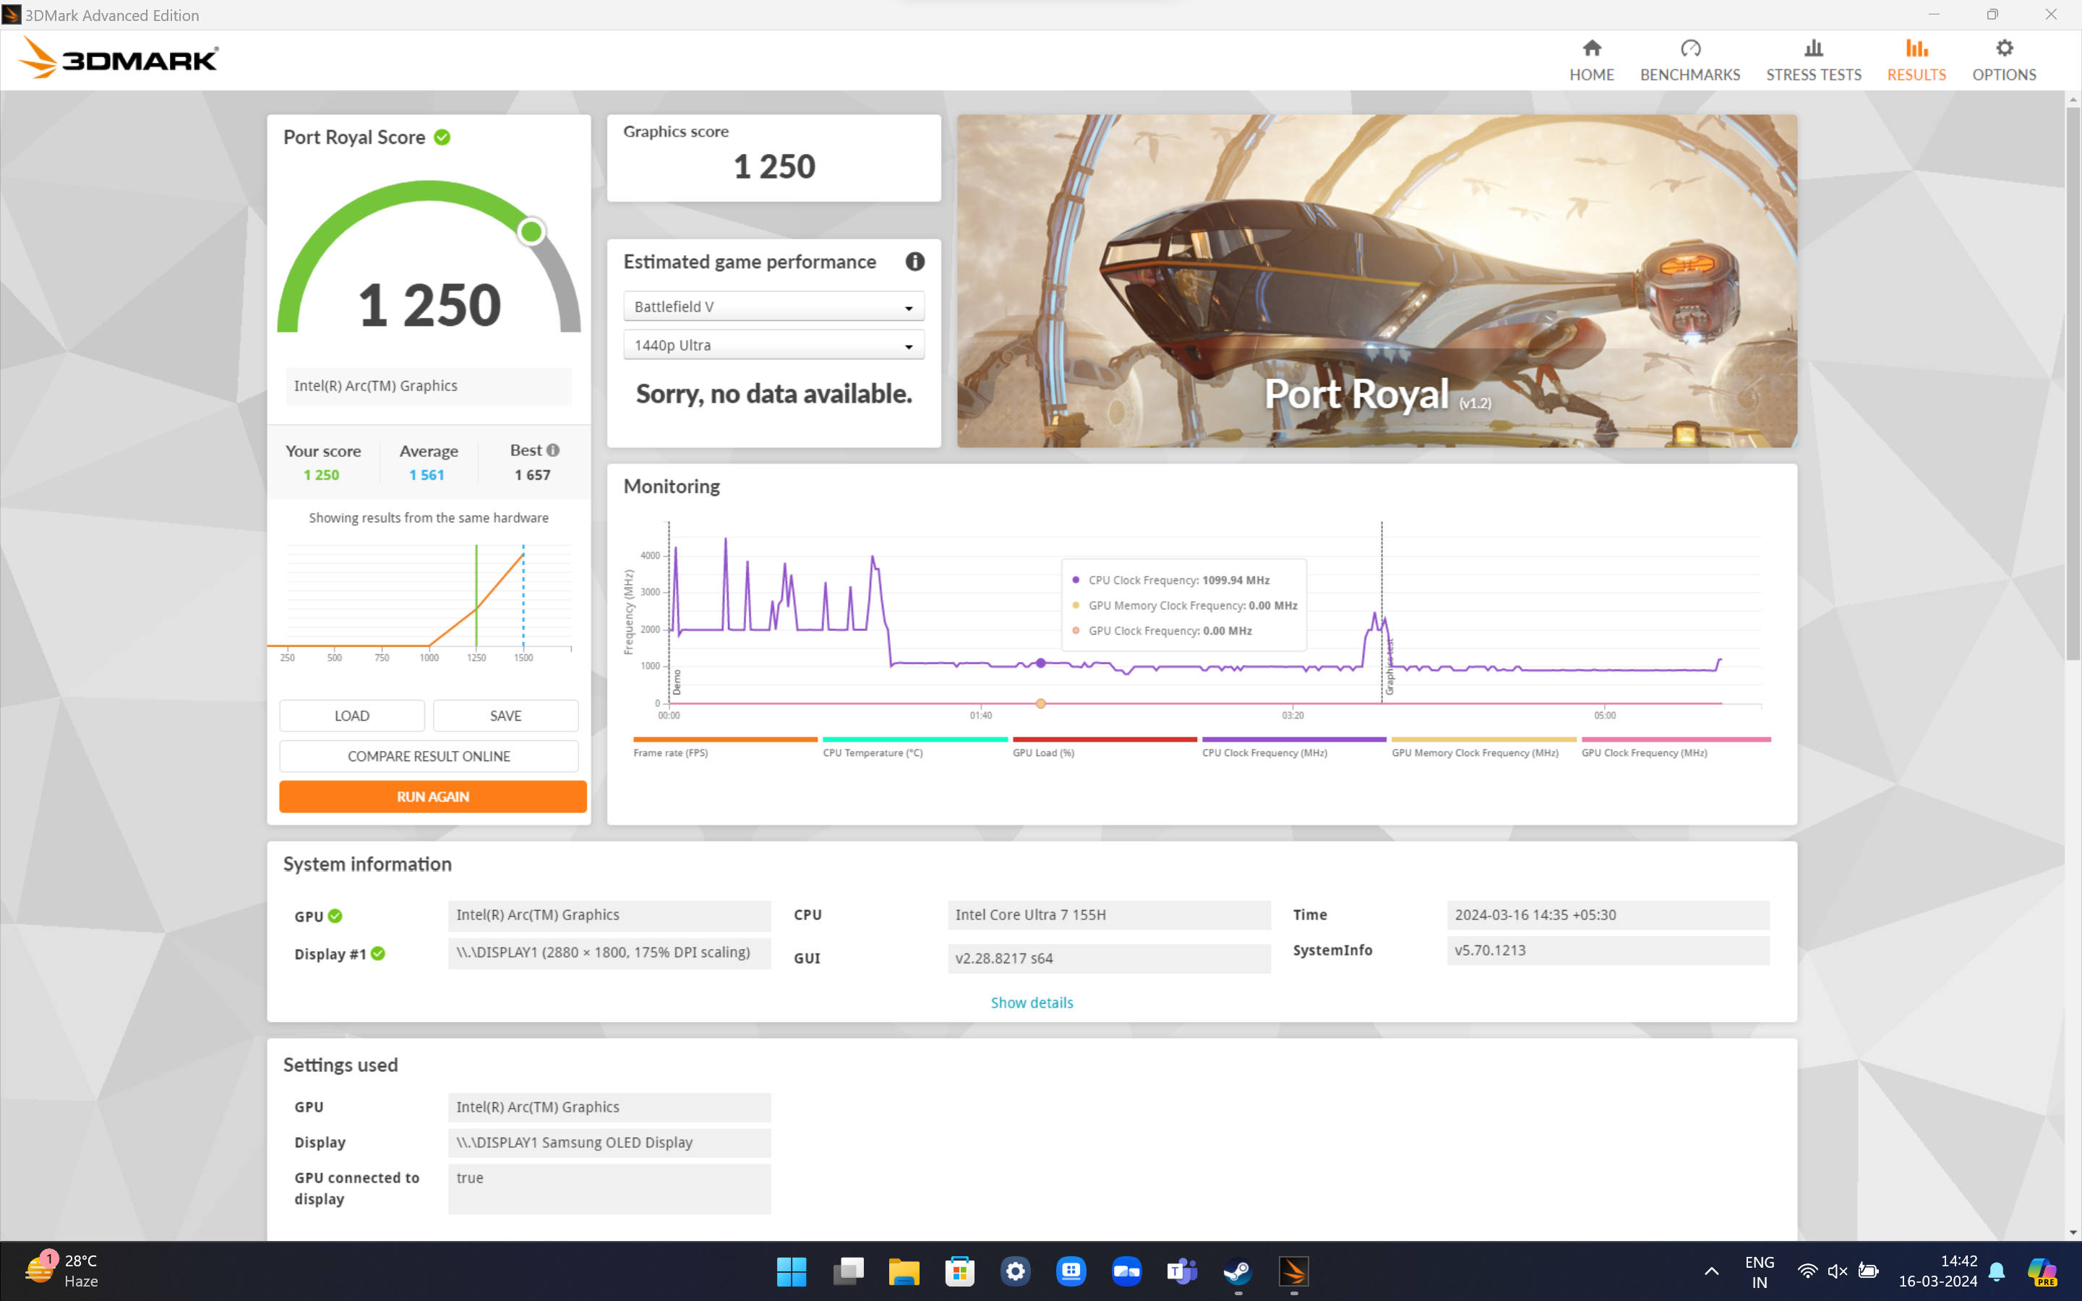Open Microsoft Teams from the taskbar
Viewport: 2082px width, 1301px height.
[1182, 1272]
